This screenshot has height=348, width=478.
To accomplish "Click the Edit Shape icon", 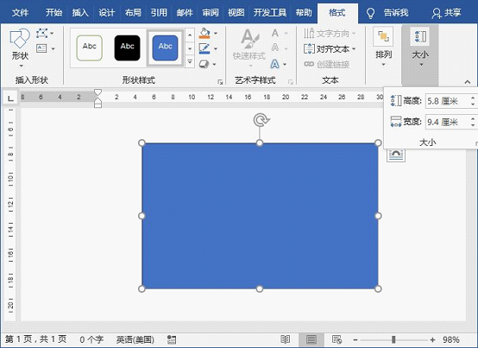I will (x=42, y=33).
